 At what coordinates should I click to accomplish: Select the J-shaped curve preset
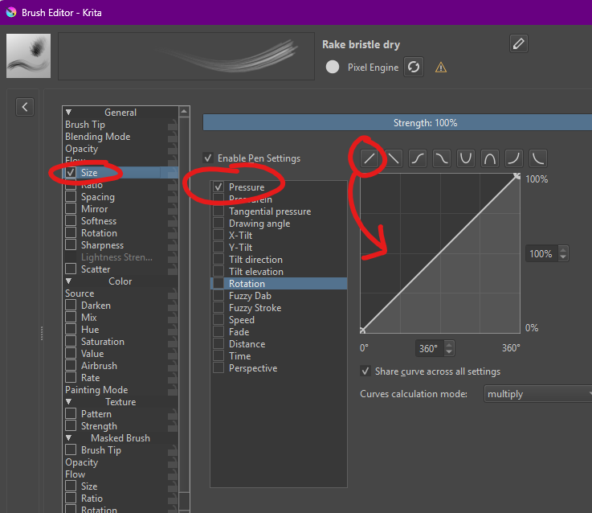(514, 158)
